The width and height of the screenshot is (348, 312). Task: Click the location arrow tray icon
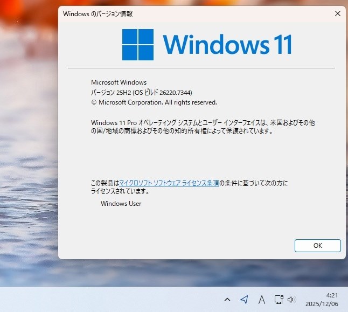(x=244, y=300)
